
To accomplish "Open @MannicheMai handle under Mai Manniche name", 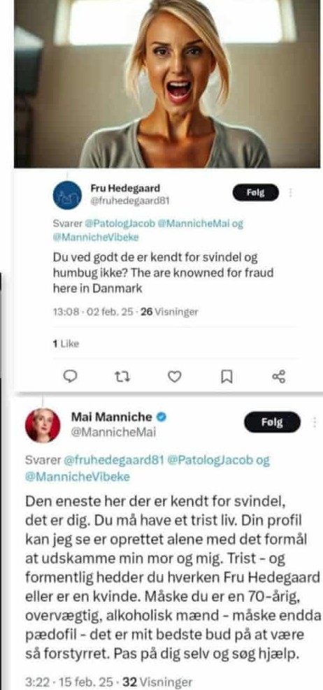I will pos(113,433).
